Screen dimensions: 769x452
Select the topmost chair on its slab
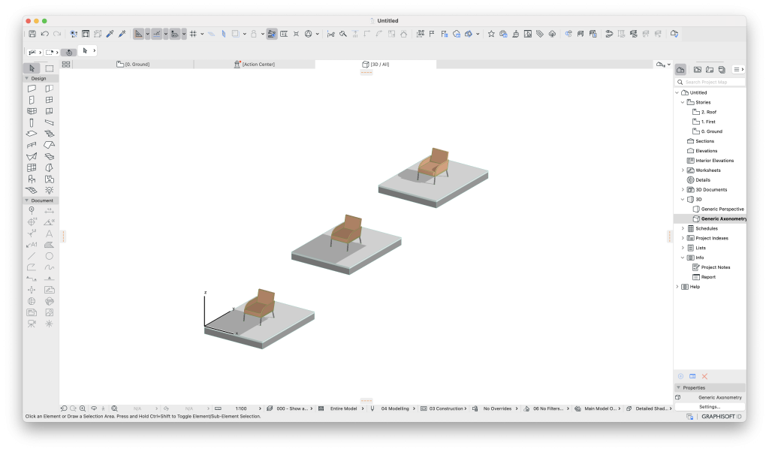433,164
